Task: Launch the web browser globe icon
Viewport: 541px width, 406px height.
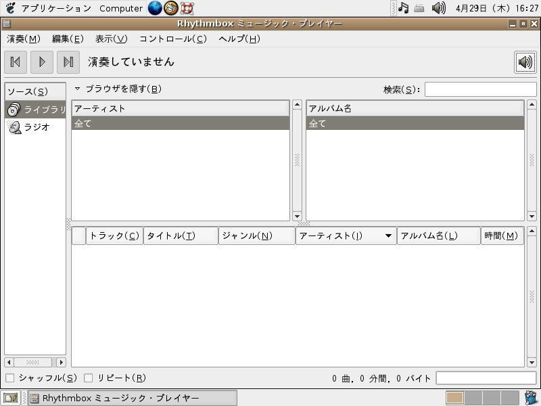Action: click(155, 8)
